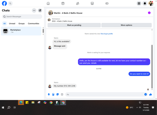
Task: Click the listing thumbnail beside $950 price
Action: [49, 20]
